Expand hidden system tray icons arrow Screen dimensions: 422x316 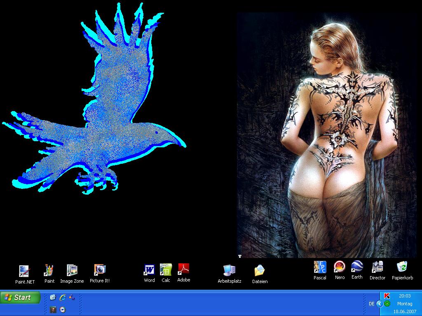[x=380, y=304]
